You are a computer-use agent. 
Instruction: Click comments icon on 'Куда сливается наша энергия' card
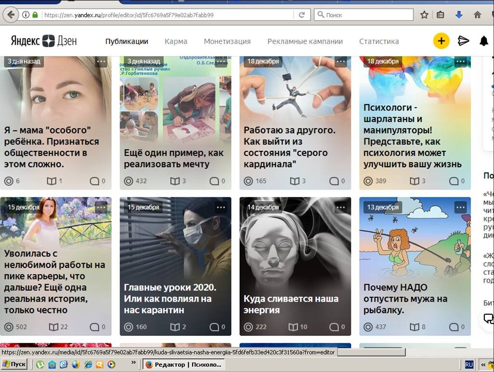click(334, 327)
